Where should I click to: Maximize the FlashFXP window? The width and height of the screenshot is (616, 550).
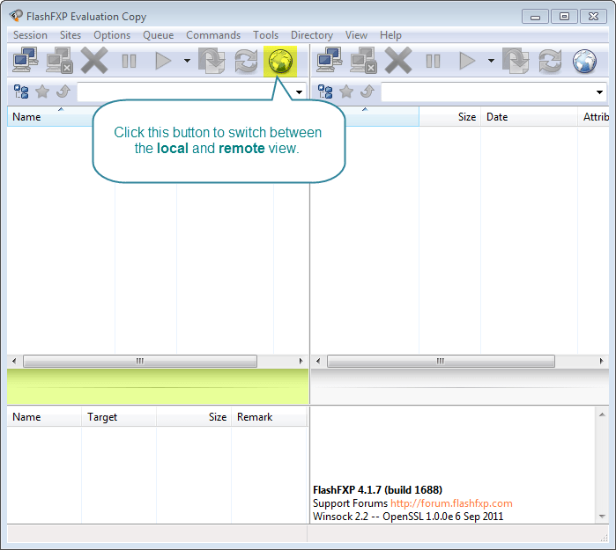pos(564,17)
